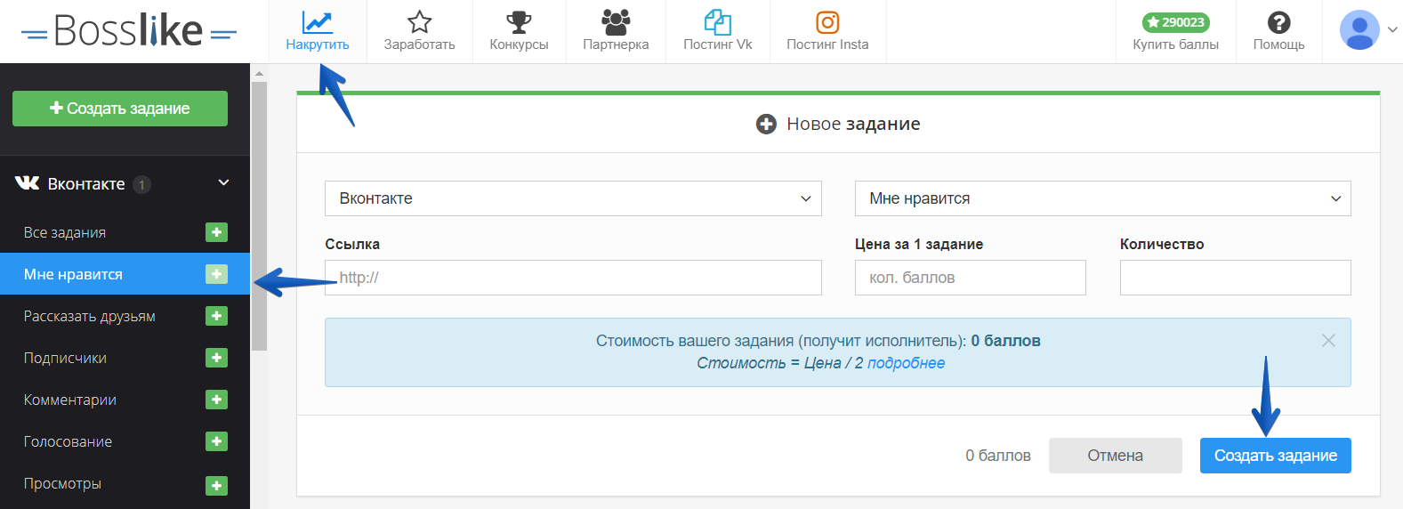Click the plus icon next to Голосование
The height and width of the screenshot is (509, 1403).
[x=216, y=441]
